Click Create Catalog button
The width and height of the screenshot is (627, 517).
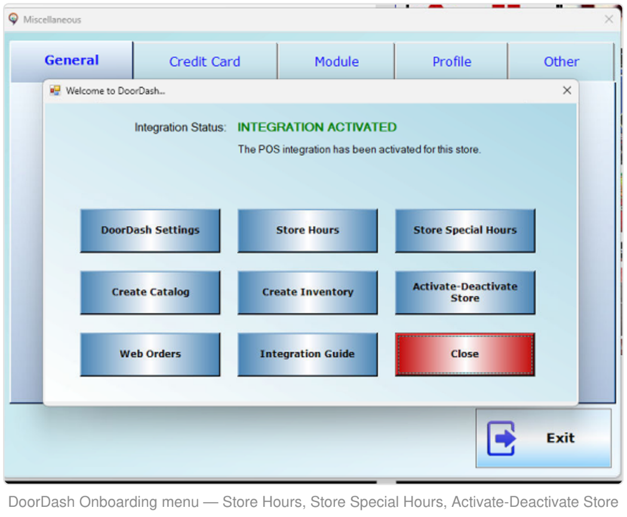click(x=150, y=293)
